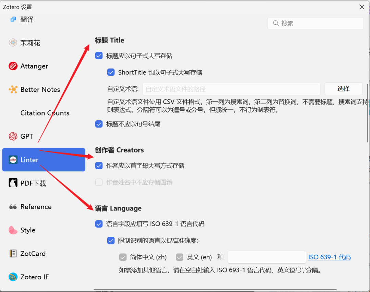This screenshot has height=292, width=370.
Task: Select the PDF下载 icon in sidebar
Action: tap(13, 183)
